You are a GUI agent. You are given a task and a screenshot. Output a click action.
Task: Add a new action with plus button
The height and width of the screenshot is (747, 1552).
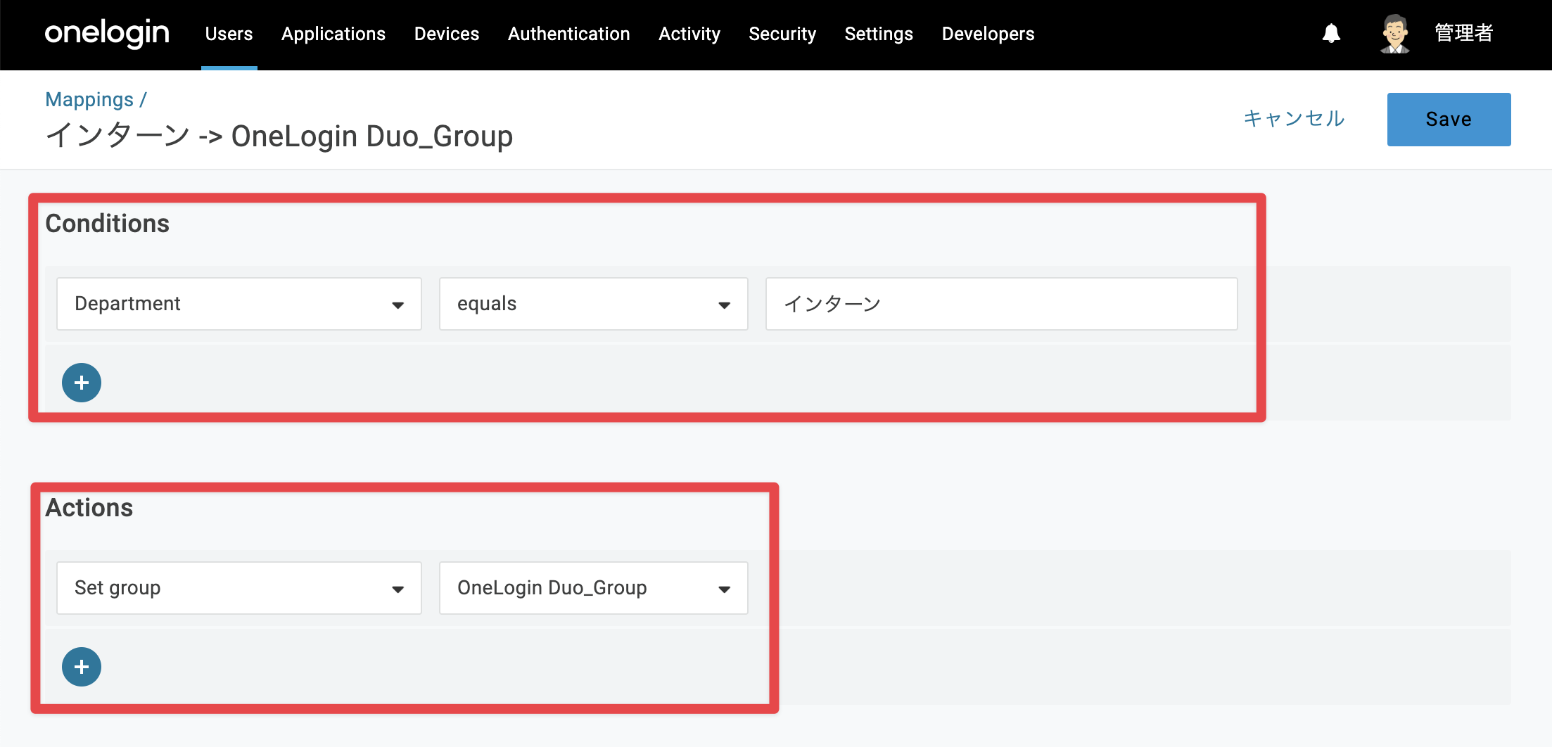coord(82,667)
